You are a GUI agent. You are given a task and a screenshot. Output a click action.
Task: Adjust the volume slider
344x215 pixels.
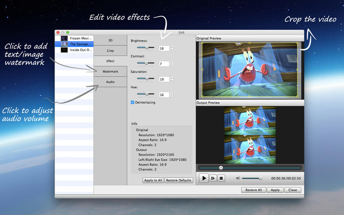[x=252, y=178]
